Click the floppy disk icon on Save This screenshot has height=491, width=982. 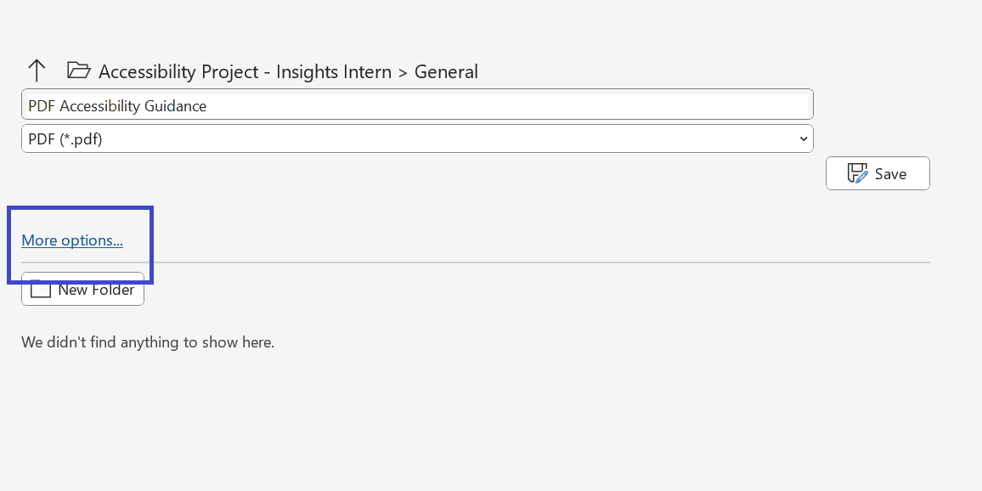click(858, 173)
